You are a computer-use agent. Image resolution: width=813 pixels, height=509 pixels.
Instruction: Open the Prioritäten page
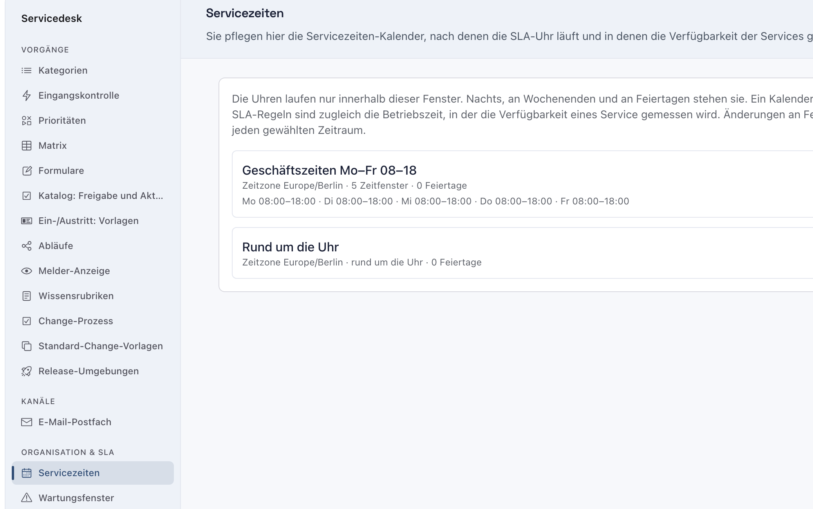coord(93,121)
